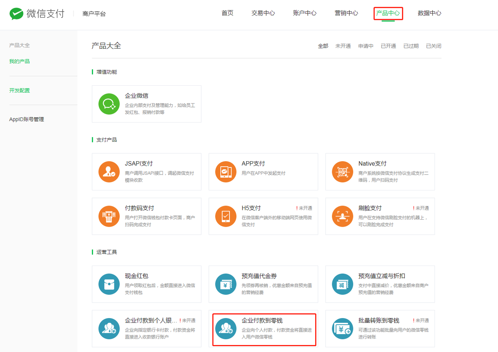Open the 账户中心 menu
The width and height of the screenshot is (498, 352).
coord(305,13)
